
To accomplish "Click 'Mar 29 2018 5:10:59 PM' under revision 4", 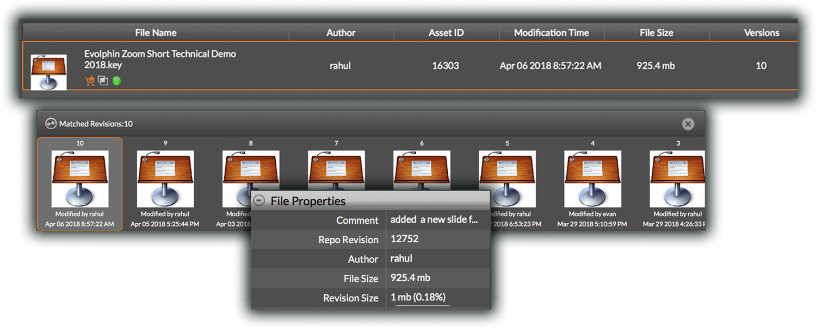I will (592, 224).
